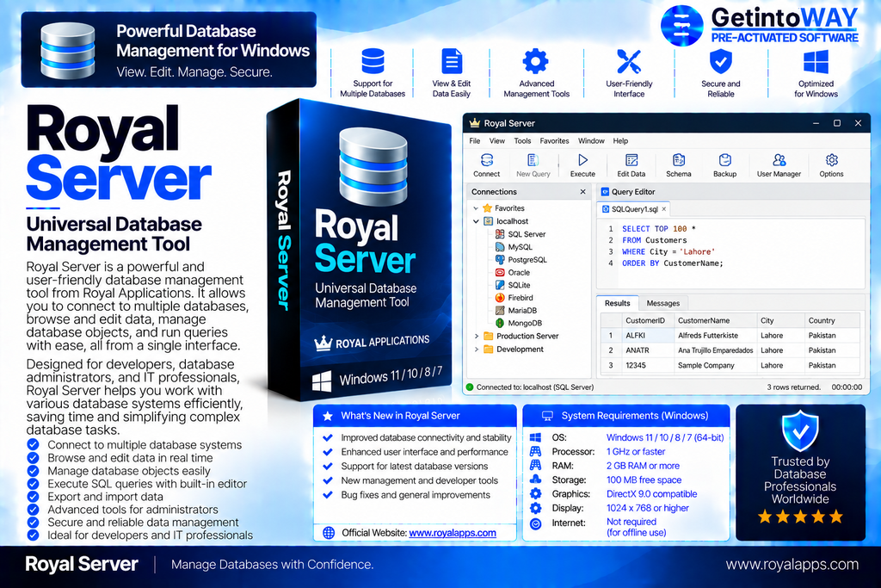The image size is (881, 588).
Task: Switch to the Messages tab
Action: pos(663,303)
